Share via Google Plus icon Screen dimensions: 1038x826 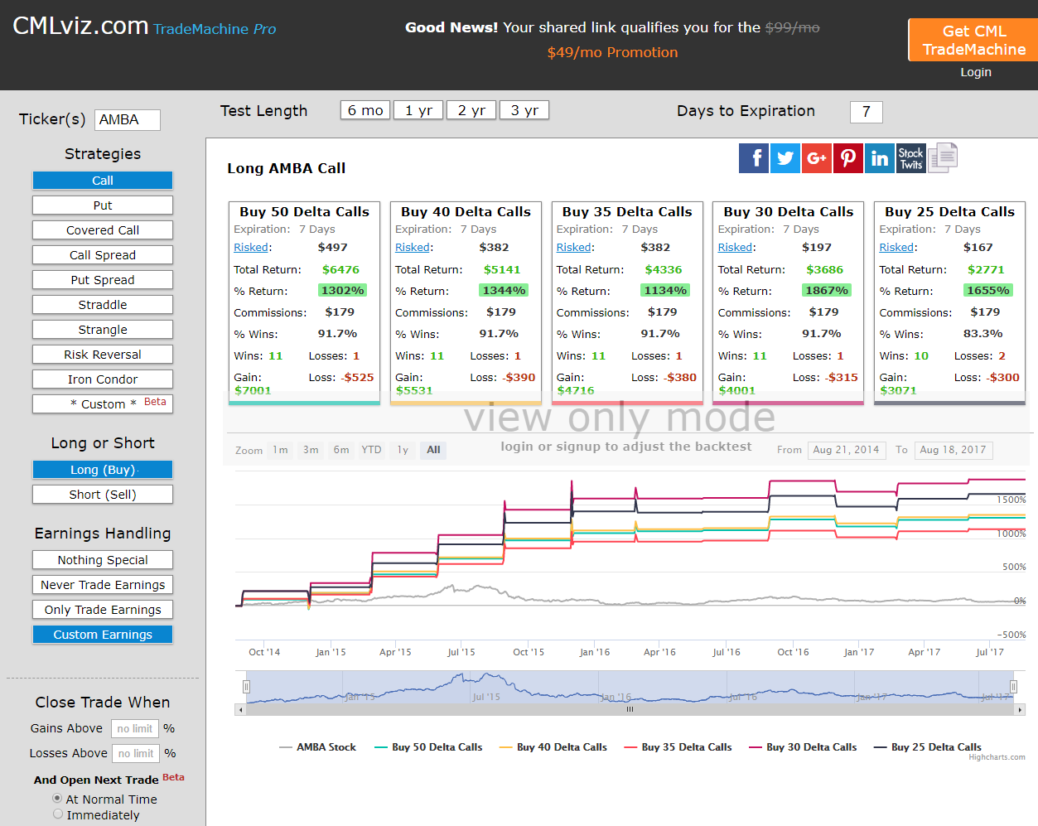point(817,157)
